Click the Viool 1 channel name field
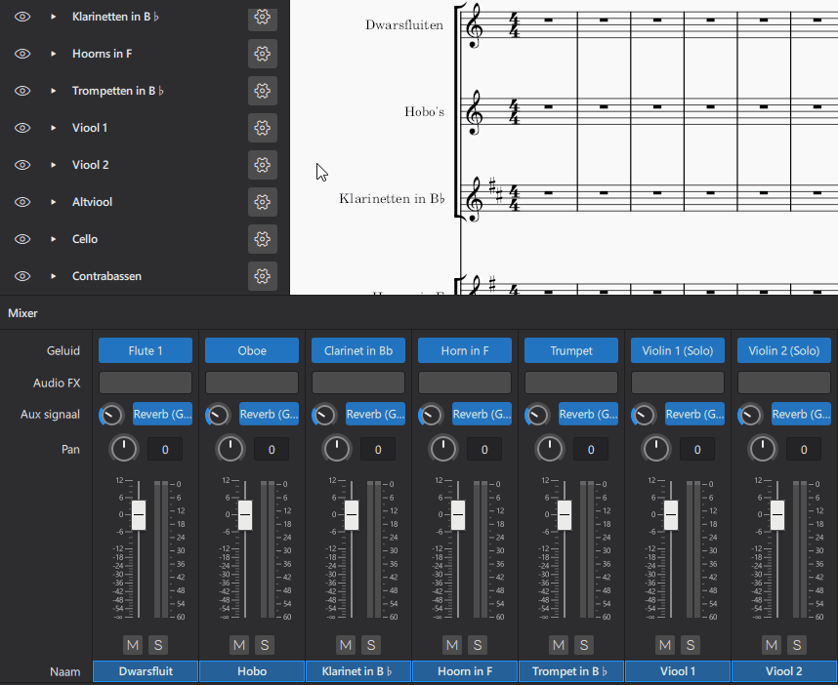This screenshot has width=838, height=685. [x=677, y=671]
